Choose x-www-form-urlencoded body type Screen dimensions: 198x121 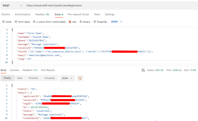pyautogui.click(x=49, y=22)
